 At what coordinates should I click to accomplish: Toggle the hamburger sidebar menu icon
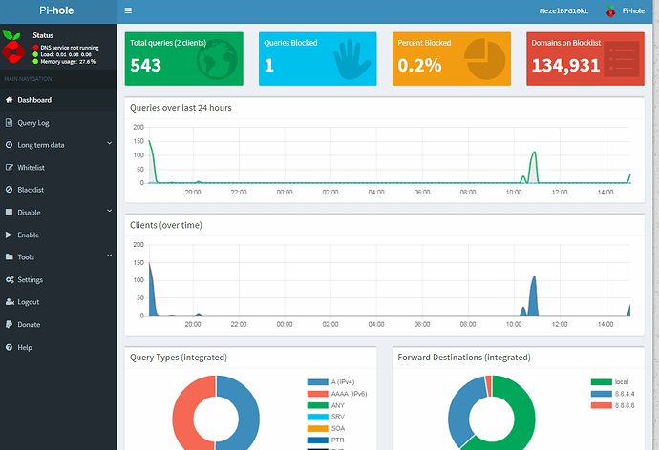[128, 10]
